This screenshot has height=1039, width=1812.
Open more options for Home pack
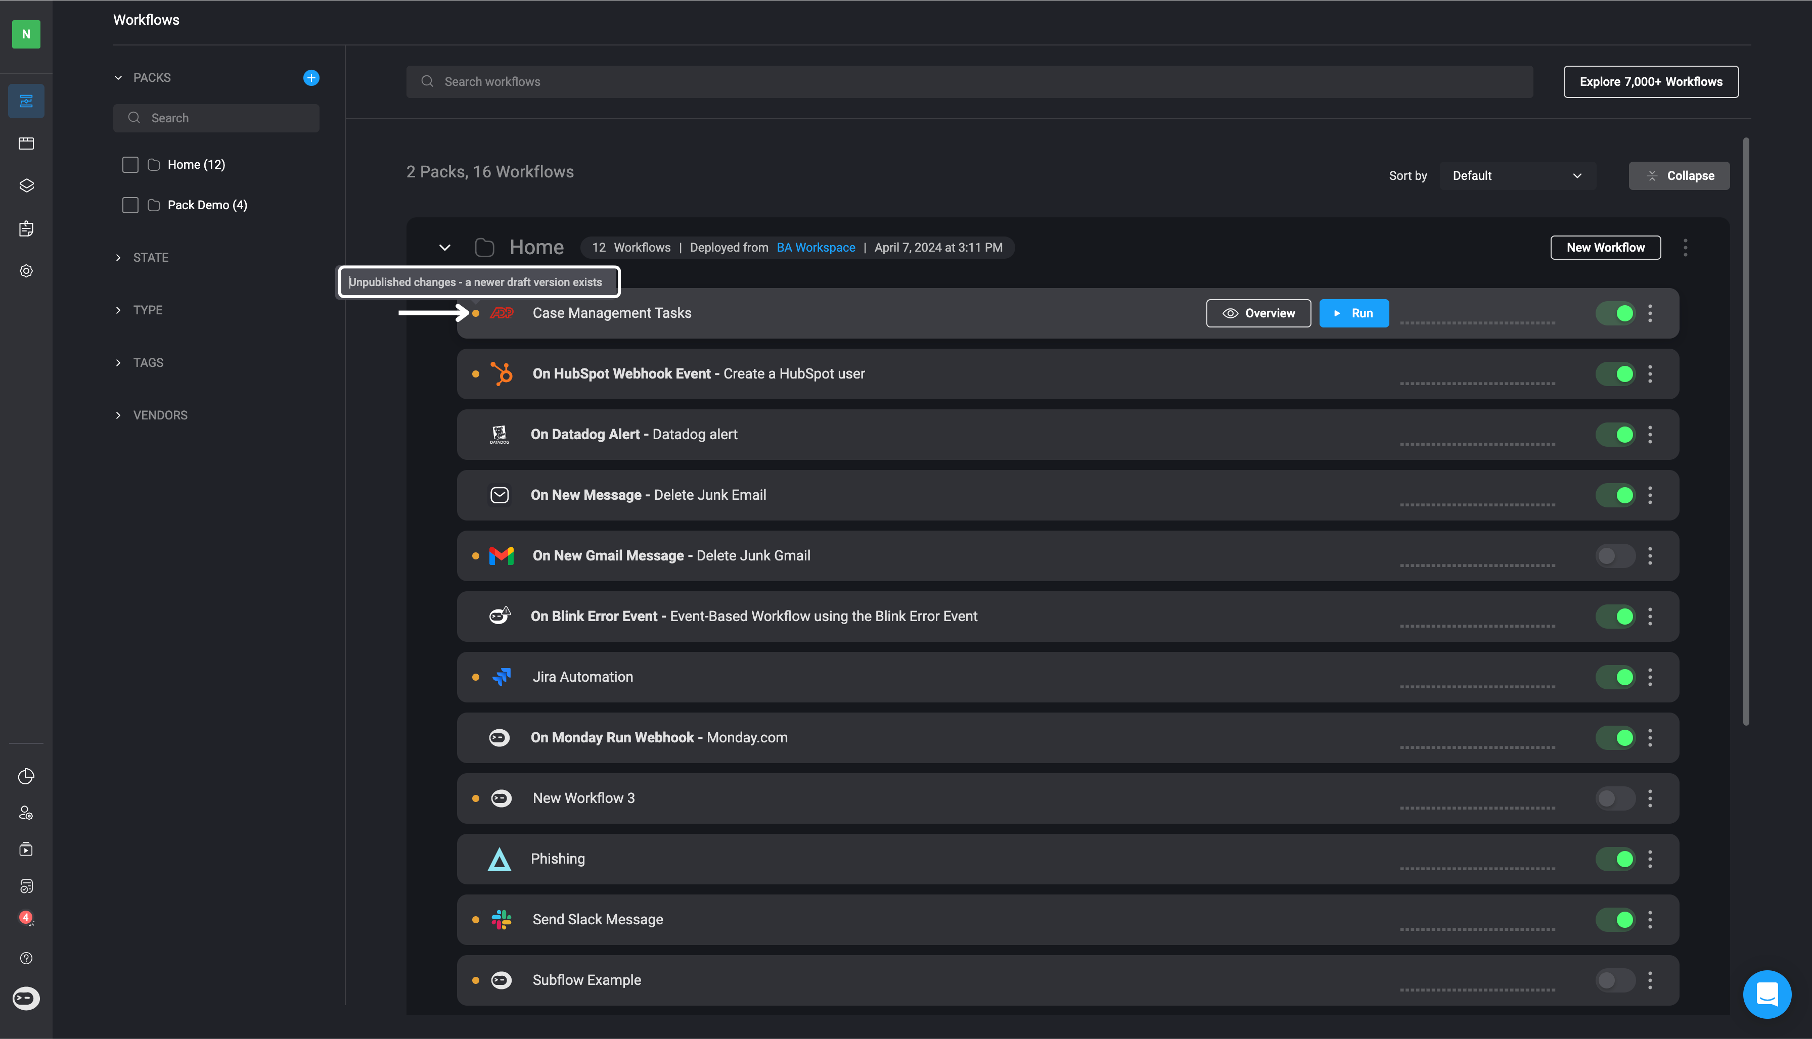[x=1686, y=248]
